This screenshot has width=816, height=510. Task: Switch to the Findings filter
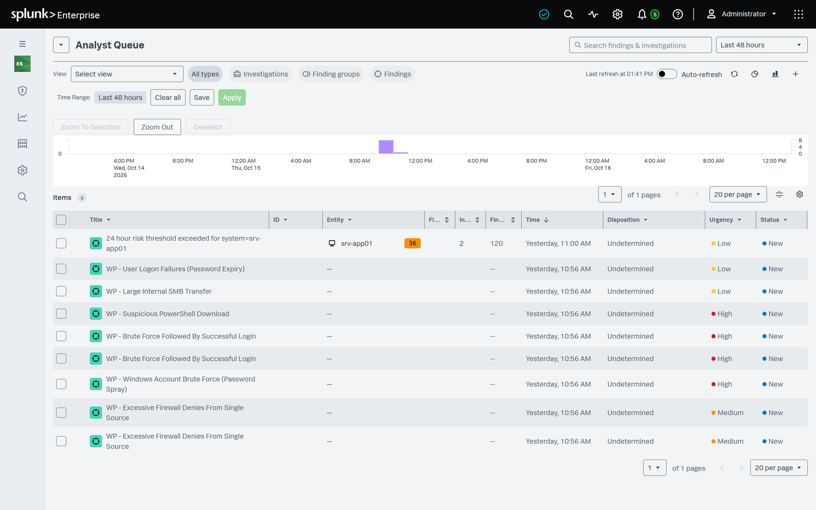(x=392, y=74)
